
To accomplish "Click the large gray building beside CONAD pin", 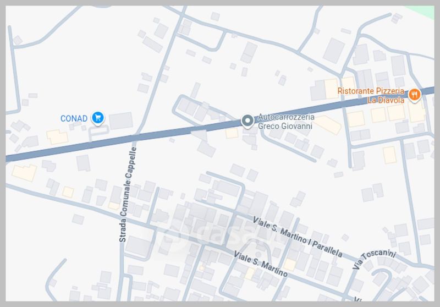I will 120,120.
